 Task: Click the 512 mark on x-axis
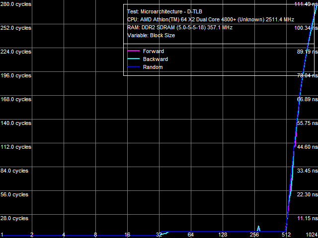[286, 235]
